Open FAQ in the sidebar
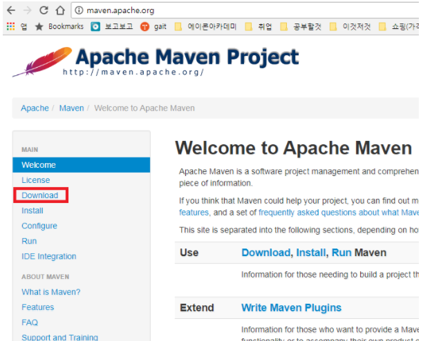Screen dimensions: 423x341 (30, 322)
